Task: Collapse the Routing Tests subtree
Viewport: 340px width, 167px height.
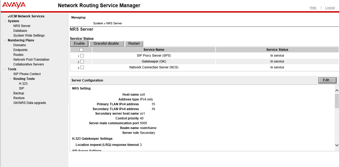Action: pyautogui.click(x=10, y=79)
